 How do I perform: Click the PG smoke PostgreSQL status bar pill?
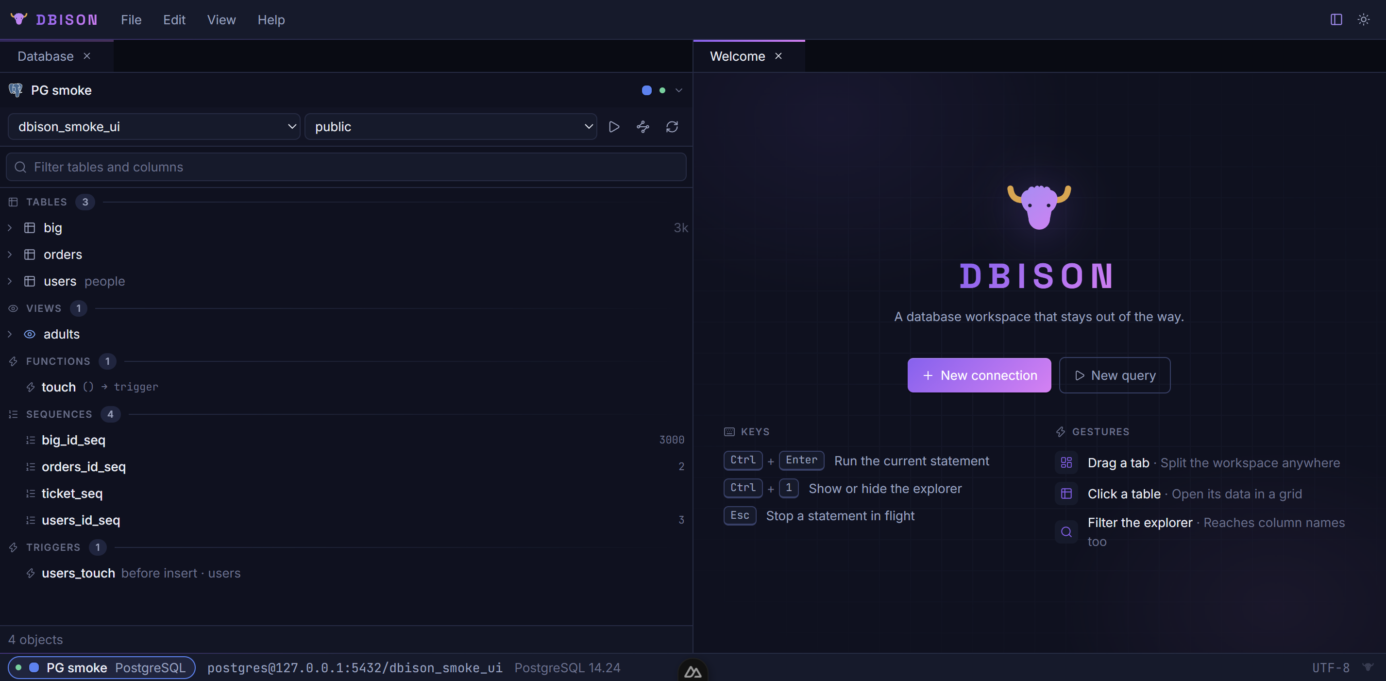[101, 667]
